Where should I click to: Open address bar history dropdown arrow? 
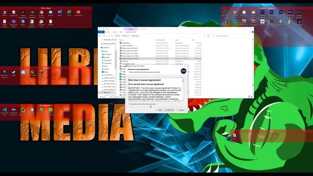pos(204,36)
